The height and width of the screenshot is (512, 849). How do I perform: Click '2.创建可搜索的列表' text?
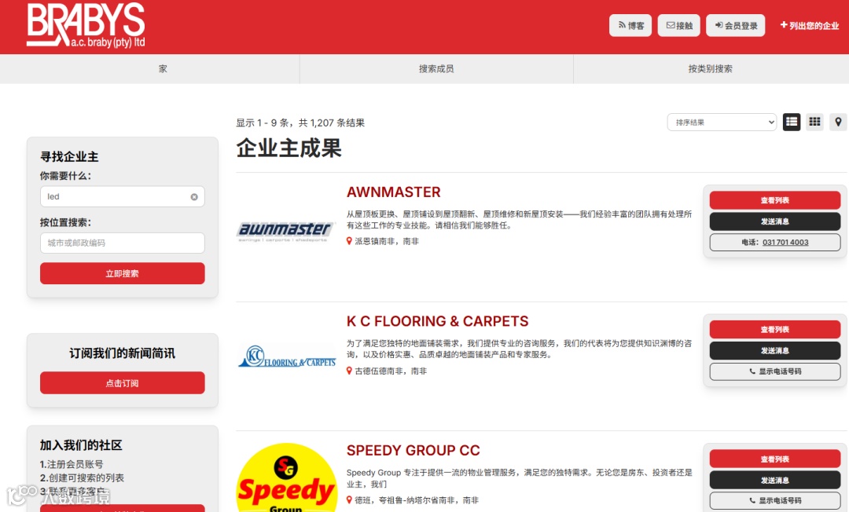82,478
